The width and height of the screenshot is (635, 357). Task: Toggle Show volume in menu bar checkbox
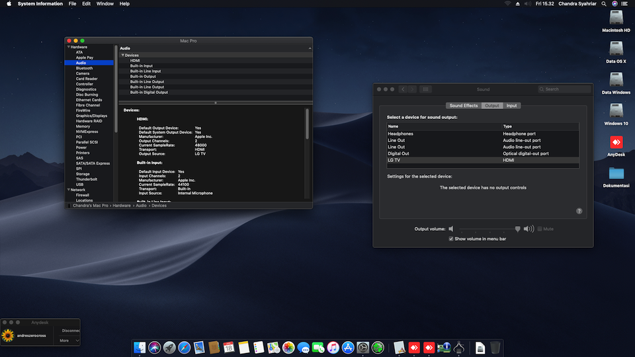451,239
